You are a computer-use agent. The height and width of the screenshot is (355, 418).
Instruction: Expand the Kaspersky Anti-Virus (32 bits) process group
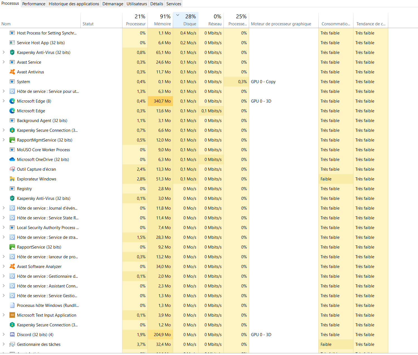[x=4, y=52]
